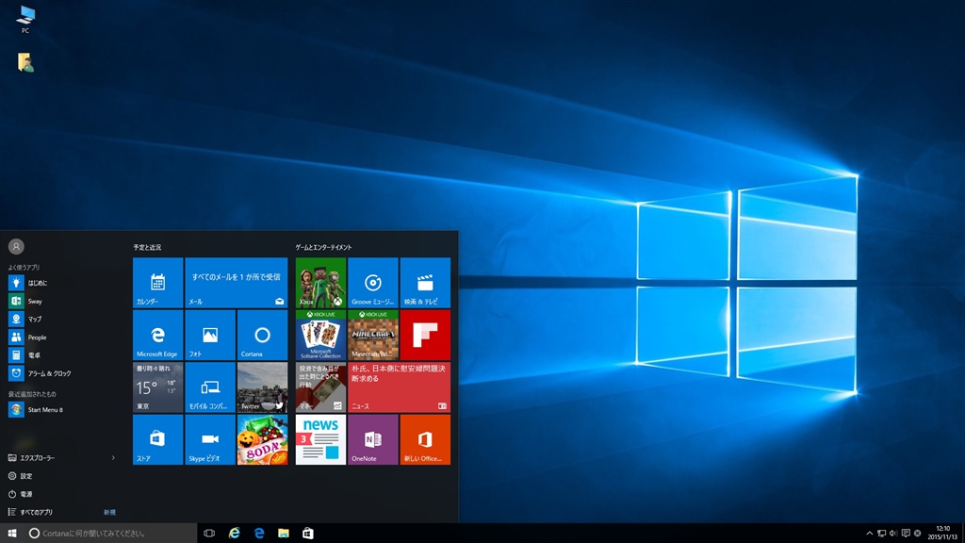The width and height of the screenshot is (965, 543).
Task: Open the Microsoft Edge tile
Action: [157, 335]
